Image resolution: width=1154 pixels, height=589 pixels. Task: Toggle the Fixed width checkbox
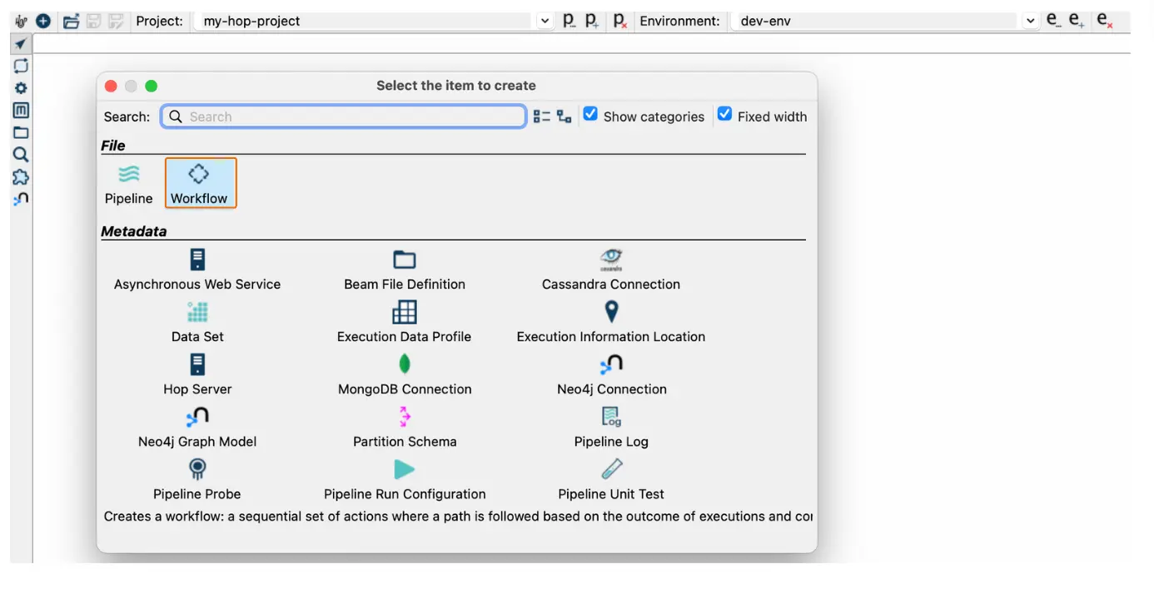point(725,115)
